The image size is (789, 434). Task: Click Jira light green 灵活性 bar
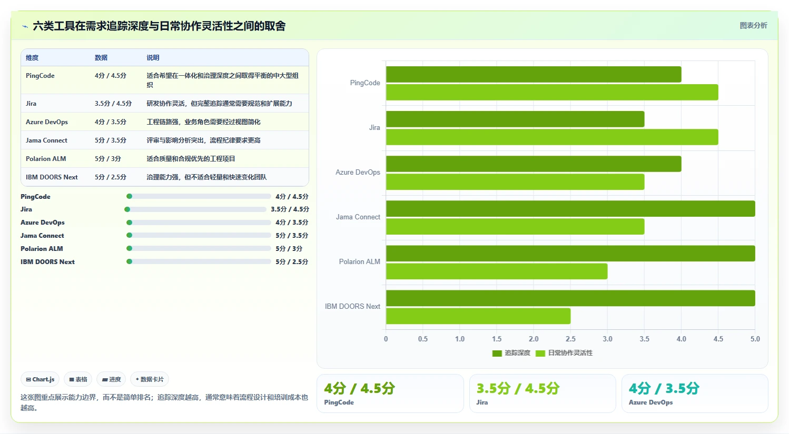(552, 137)
